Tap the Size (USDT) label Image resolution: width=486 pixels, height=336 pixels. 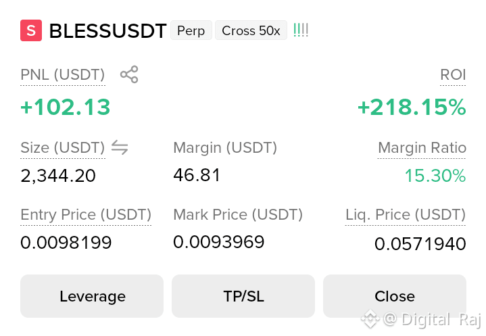(x=63, y=148)
